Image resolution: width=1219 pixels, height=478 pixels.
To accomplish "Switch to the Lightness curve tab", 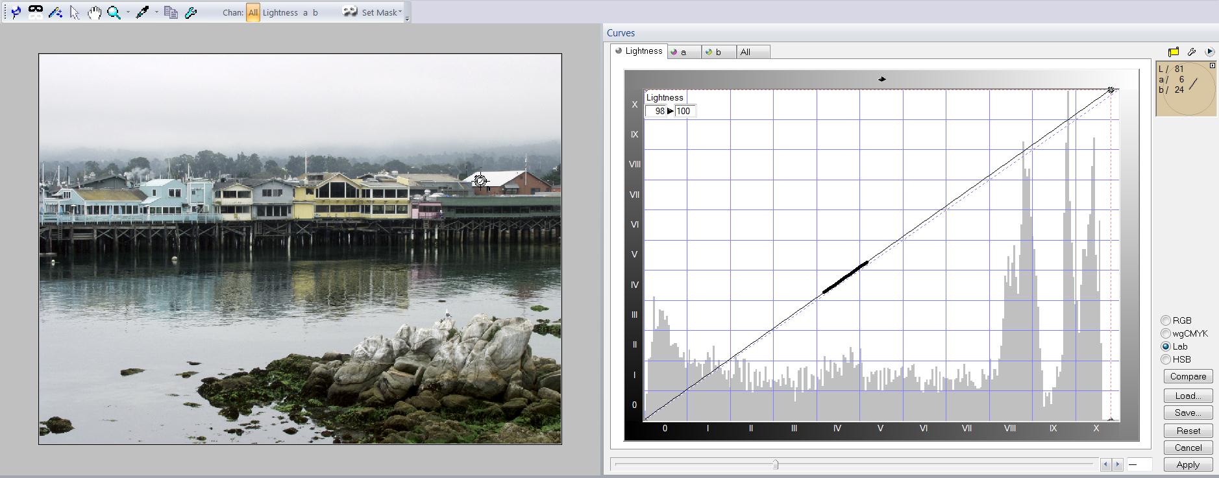I will click(639, 51).
